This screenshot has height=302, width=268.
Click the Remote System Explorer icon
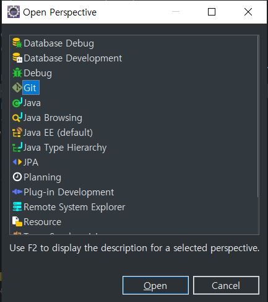click(17, 207)
